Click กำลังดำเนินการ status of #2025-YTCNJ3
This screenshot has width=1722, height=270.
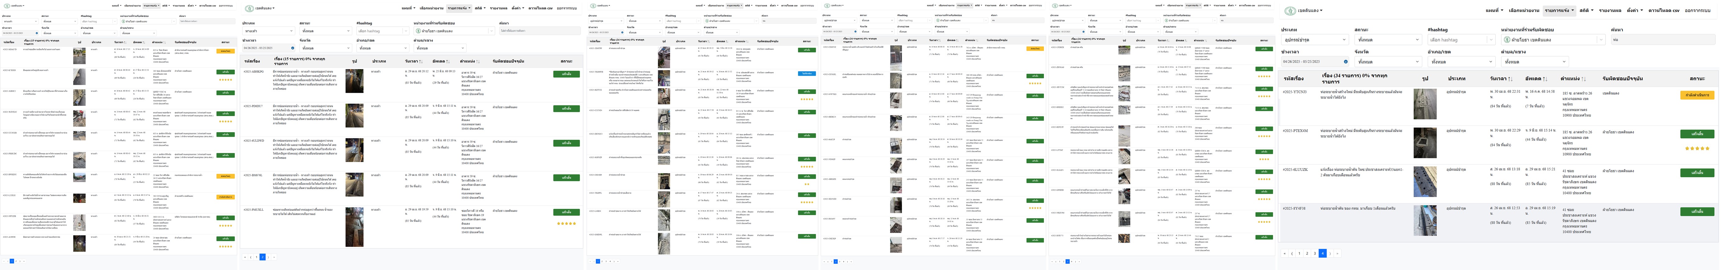click(x=1697, y=95)
